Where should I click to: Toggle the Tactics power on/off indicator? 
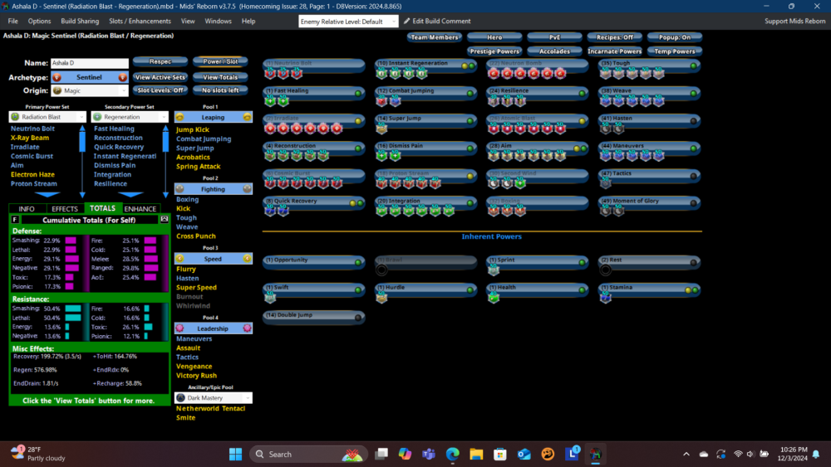point(691,174)
